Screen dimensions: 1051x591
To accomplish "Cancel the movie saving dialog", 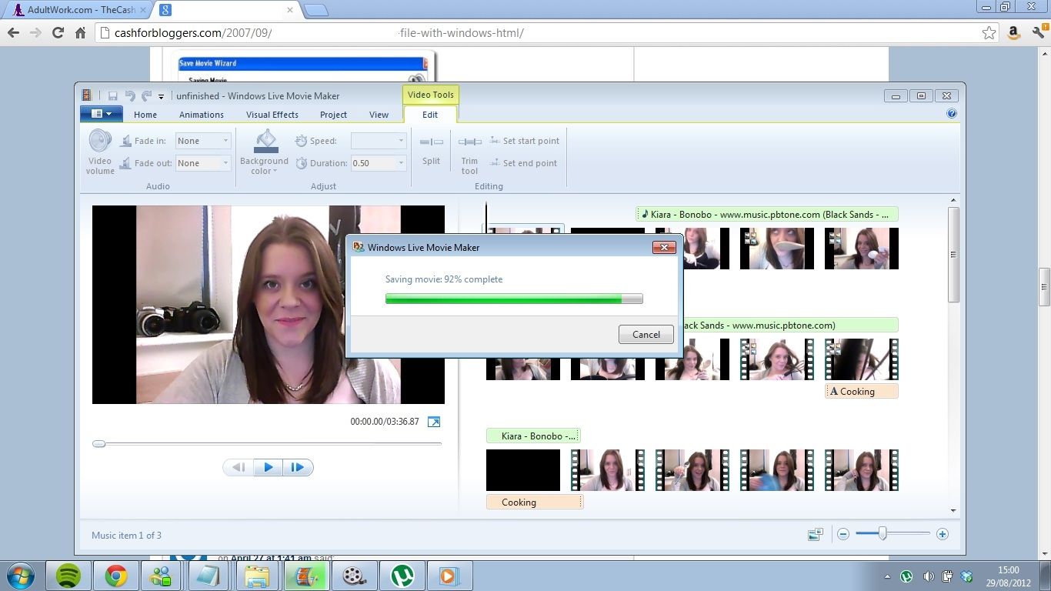I will point(646,334).
